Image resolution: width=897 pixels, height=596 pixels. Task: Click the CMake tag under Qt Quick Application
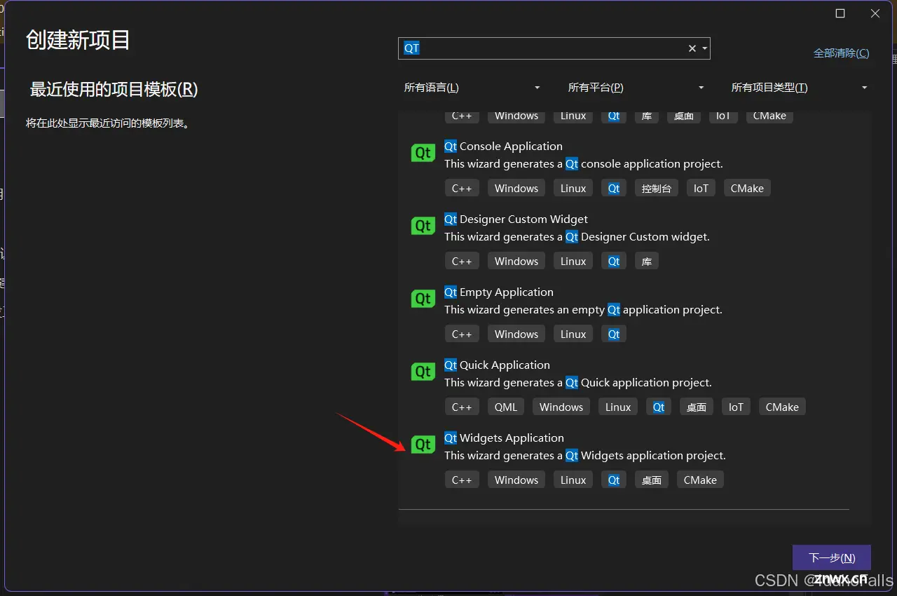[x=782, y=407]
